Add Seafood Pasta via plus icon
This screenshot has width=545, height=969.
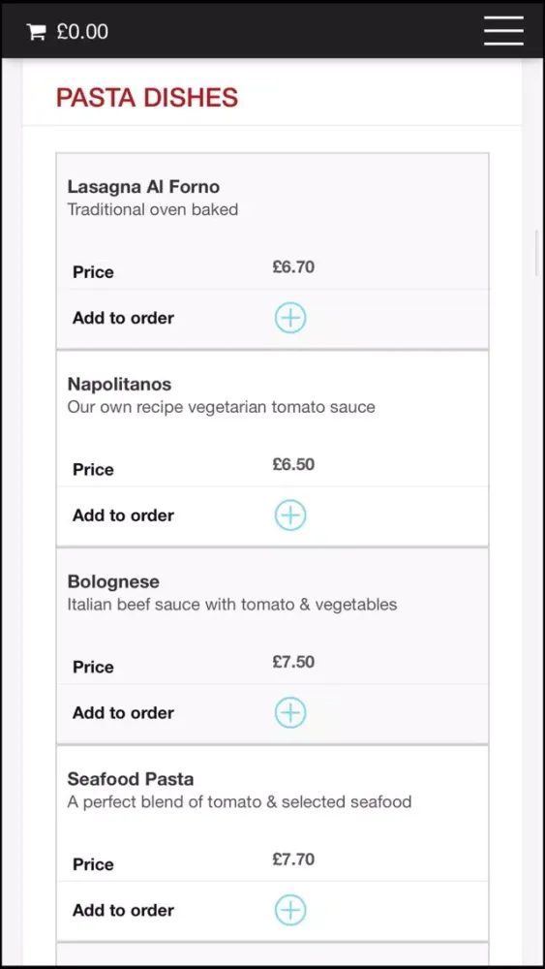coord(290,910)
